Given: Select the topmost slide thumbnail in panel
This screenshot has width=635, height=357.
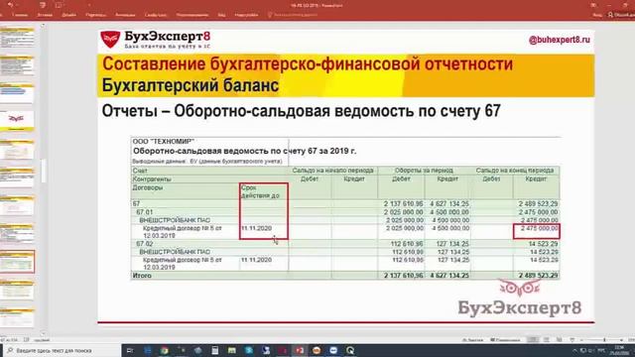Looking at the screenshot, I should [17, 37].
